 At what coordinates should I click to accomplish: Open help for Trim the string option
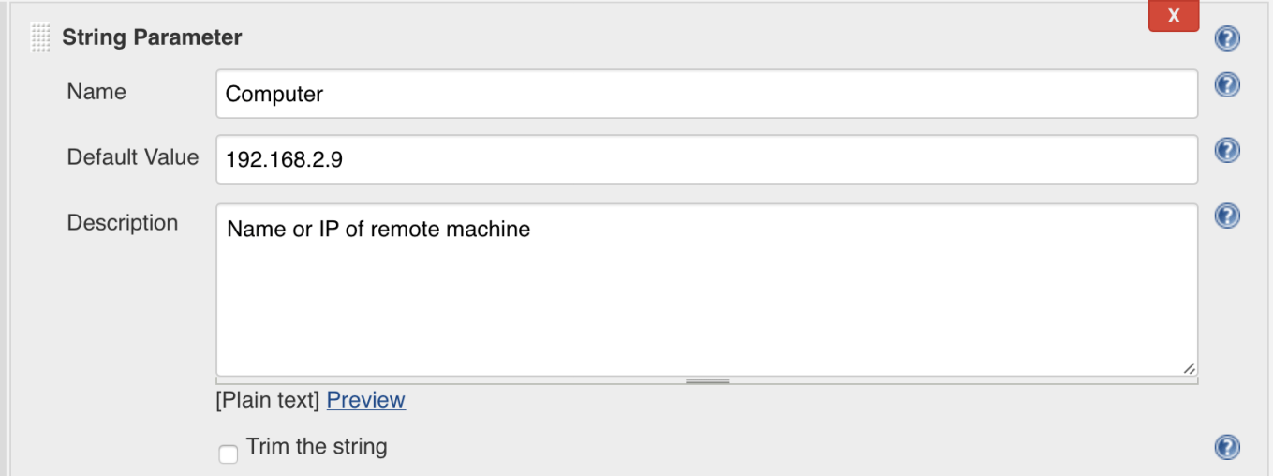click(x=1227, y=448)
